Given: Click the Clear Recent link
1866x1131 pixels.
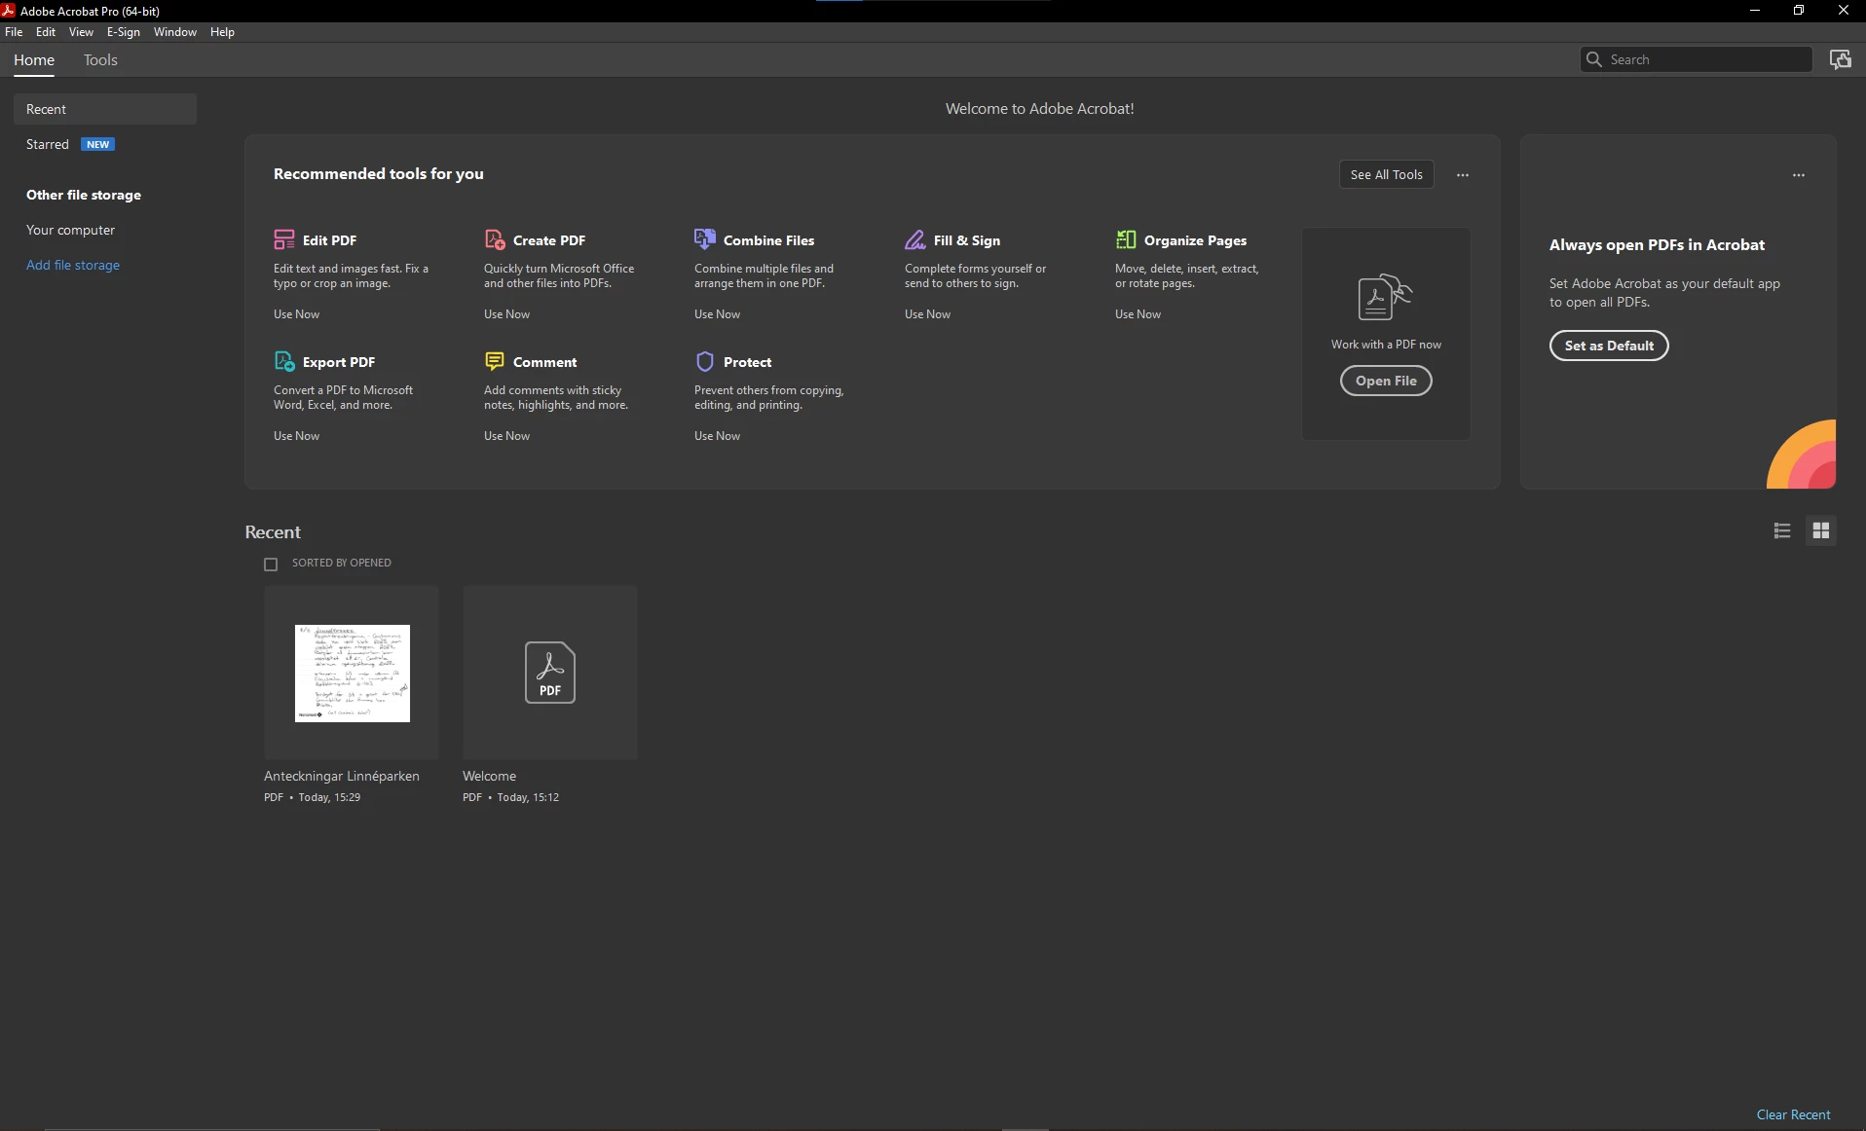Looking at the screenshot, I should coord(1793,1114).
